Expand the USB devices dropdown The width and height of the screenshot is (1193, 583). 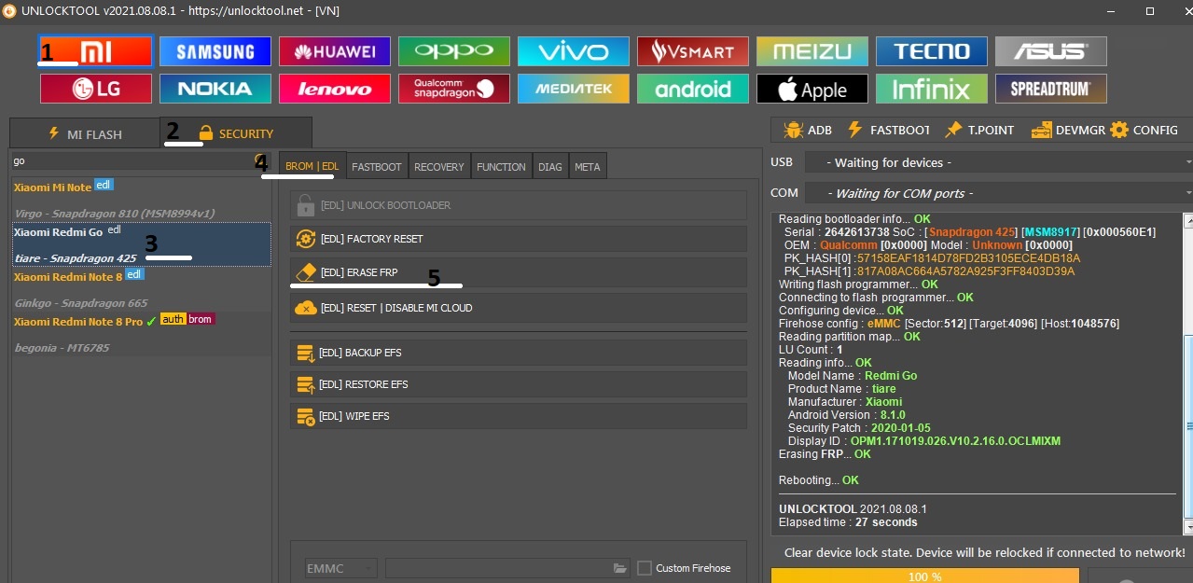point(999,162)
